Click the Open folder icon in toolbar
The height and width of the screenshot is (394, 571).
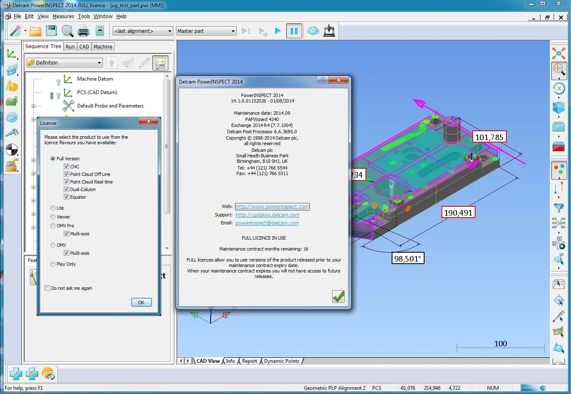tap(35, 31)
